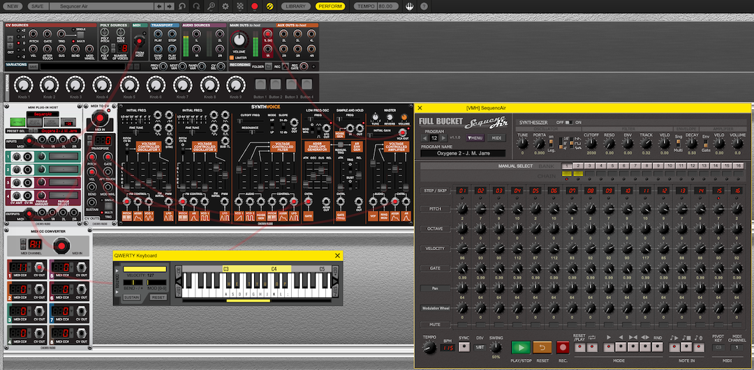Click RESET button on QWERTY Keyboard
This screenshot has height=370, width=754.
pos(158,298)
